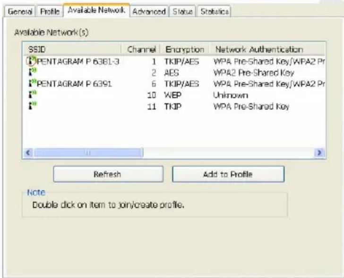Click the Encryption column header
The width and height of the screenshot is (344, 278).
(x=185, y=49)
